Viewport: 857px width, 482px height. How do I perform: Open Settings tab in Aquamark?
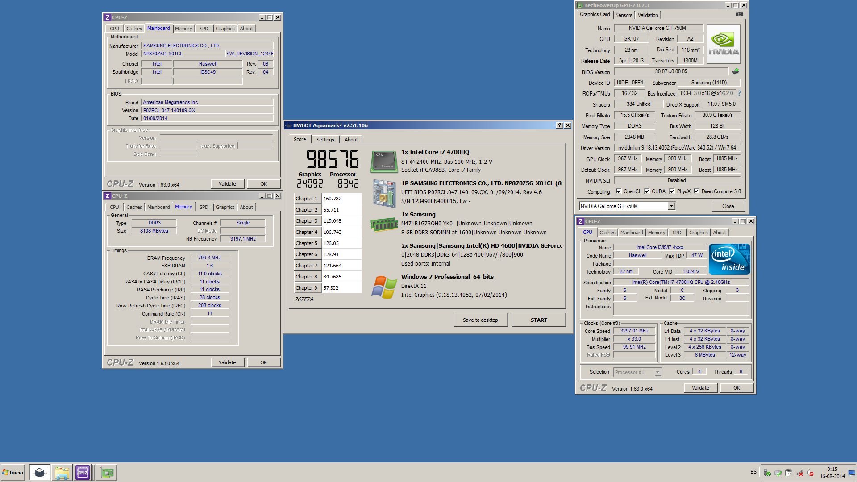tap(325, 140)
